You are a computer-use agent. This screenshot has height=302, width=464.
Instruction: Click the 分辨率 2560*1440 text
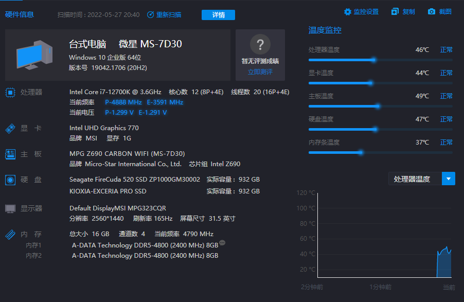pos(97,219)
